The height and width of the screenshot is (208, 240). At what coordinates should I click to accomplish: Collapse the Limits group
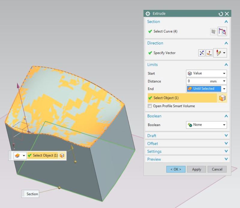(226, 65)
